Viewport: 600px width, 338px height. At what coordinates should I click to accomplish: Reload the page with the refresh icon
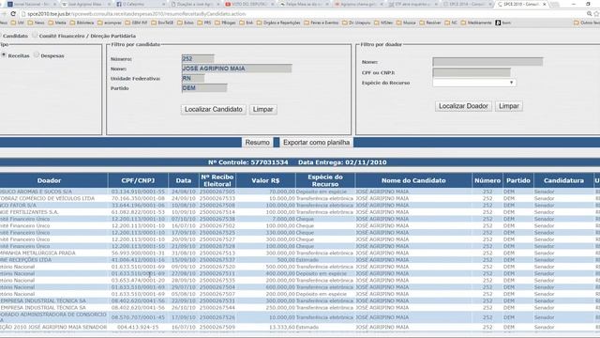[13, 14]
